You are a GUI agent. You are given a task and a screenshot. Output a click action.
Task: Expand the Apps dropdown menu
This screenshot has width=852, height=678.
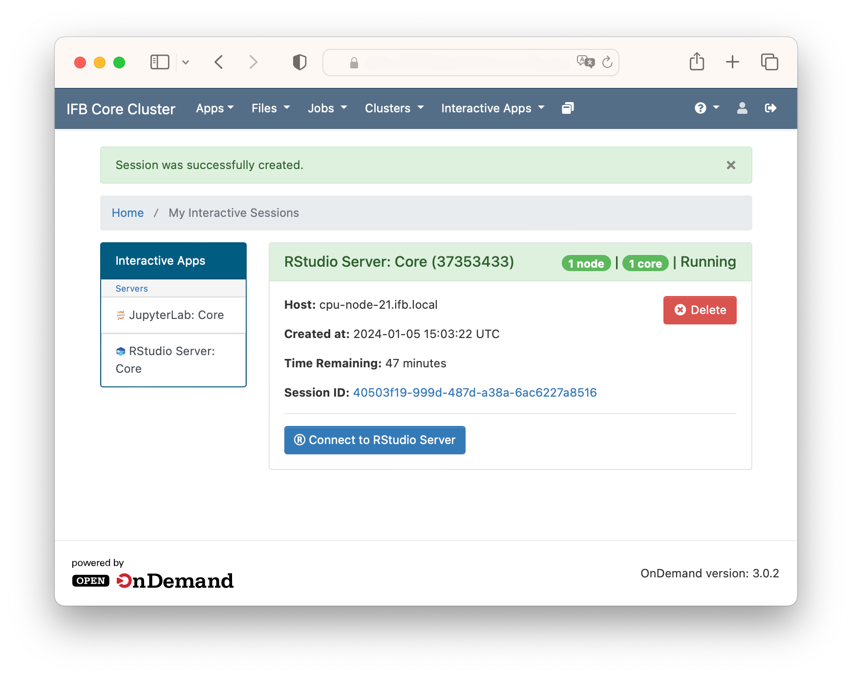coord(215,108)
